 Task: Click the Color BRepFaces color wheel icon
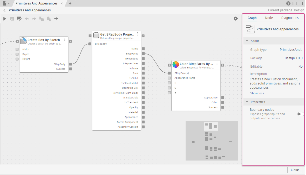pos(176,64)
